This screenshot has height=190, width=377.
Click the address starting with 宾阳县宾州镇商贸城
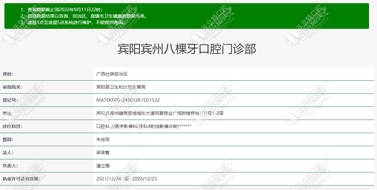click(x=160, y=113)
